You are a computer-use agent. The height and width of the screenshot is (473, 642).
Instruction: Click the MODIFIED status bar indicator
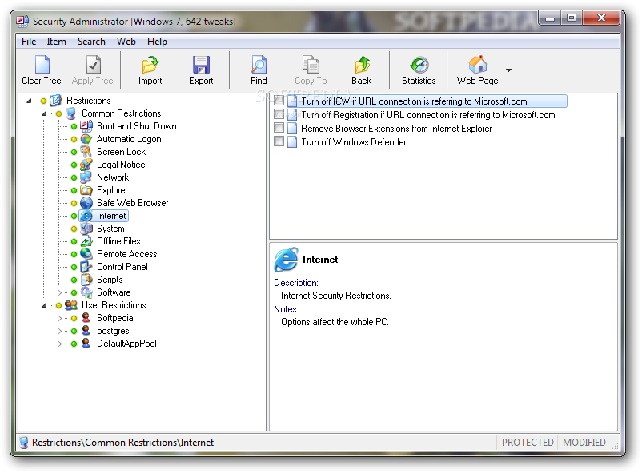[x=584, y=443]
